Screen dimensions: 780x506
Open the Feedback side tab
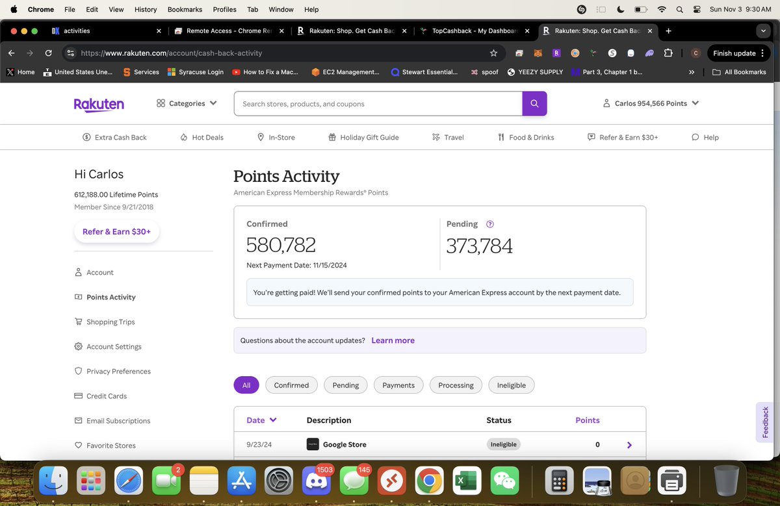click(x=765, y=422)
